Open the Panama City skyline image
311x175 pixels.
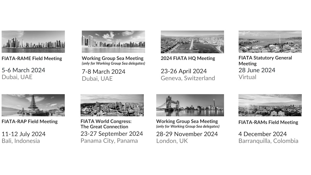pyautogui.click(x=112, y=105)
